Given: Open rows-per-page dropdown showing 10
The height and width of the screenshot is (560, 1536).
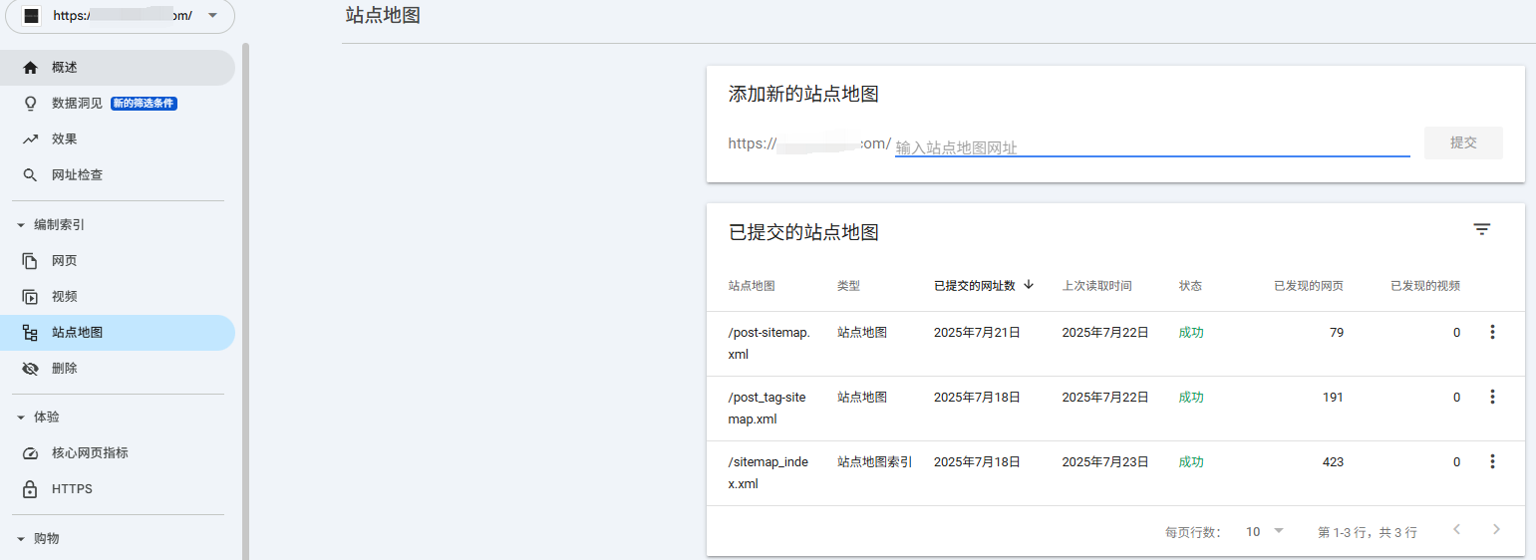Looking at the screenshot, I should [x=1265, y=532].
